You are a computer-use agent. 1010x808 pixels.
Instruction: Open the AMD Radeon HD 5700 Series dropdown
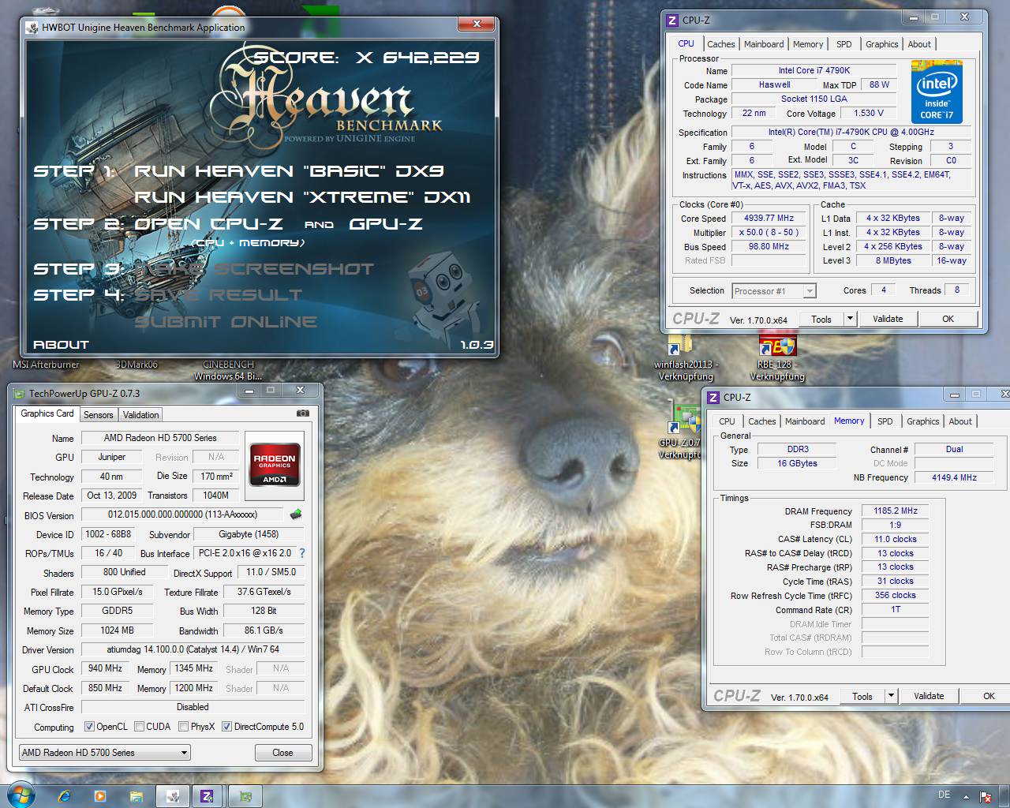(x=104, y=753)
